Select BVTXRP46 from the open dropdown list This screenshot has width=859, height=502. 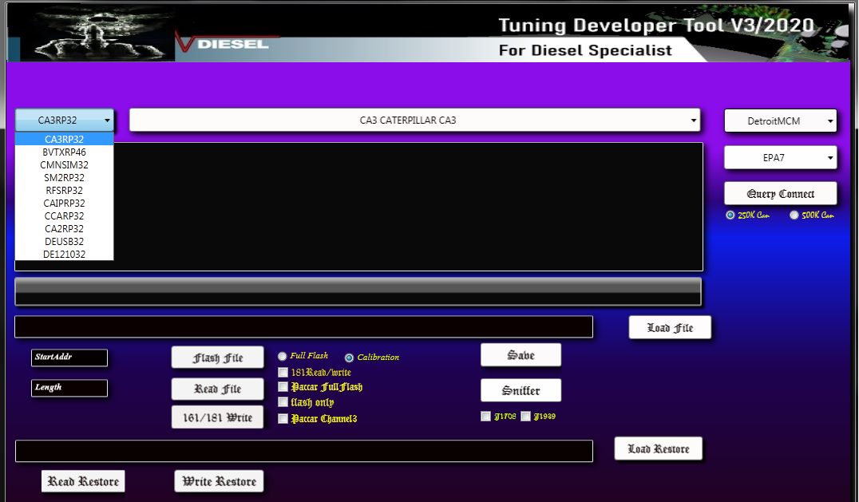coord(64,152)
